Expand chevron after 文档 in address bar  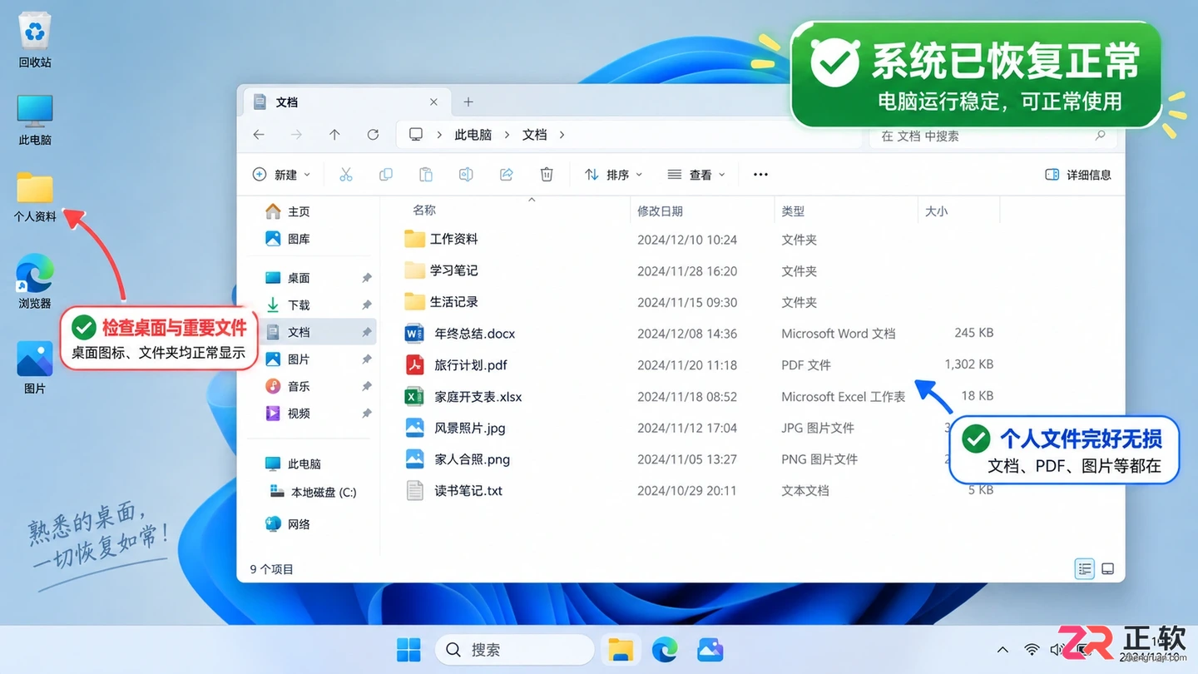(x=562, y=135)
